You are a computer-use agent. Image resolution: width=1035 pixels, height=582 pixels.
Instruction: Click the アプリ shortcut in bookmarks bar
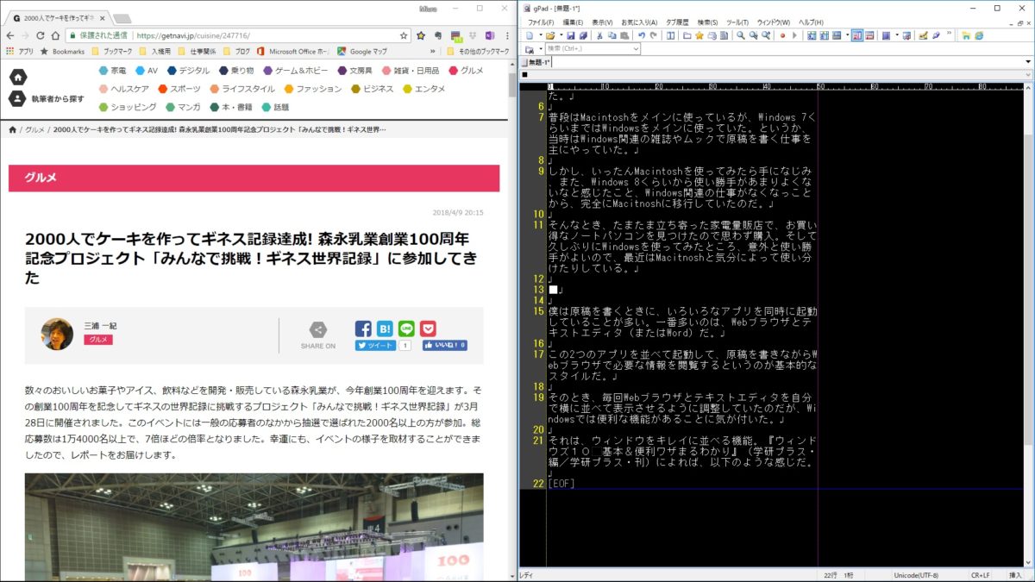tap(20, 51)
